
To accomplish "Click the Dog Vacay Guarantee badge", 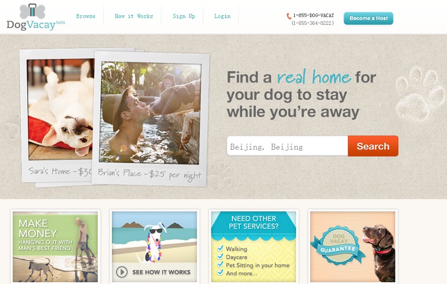I will click(x=338, y=245).
